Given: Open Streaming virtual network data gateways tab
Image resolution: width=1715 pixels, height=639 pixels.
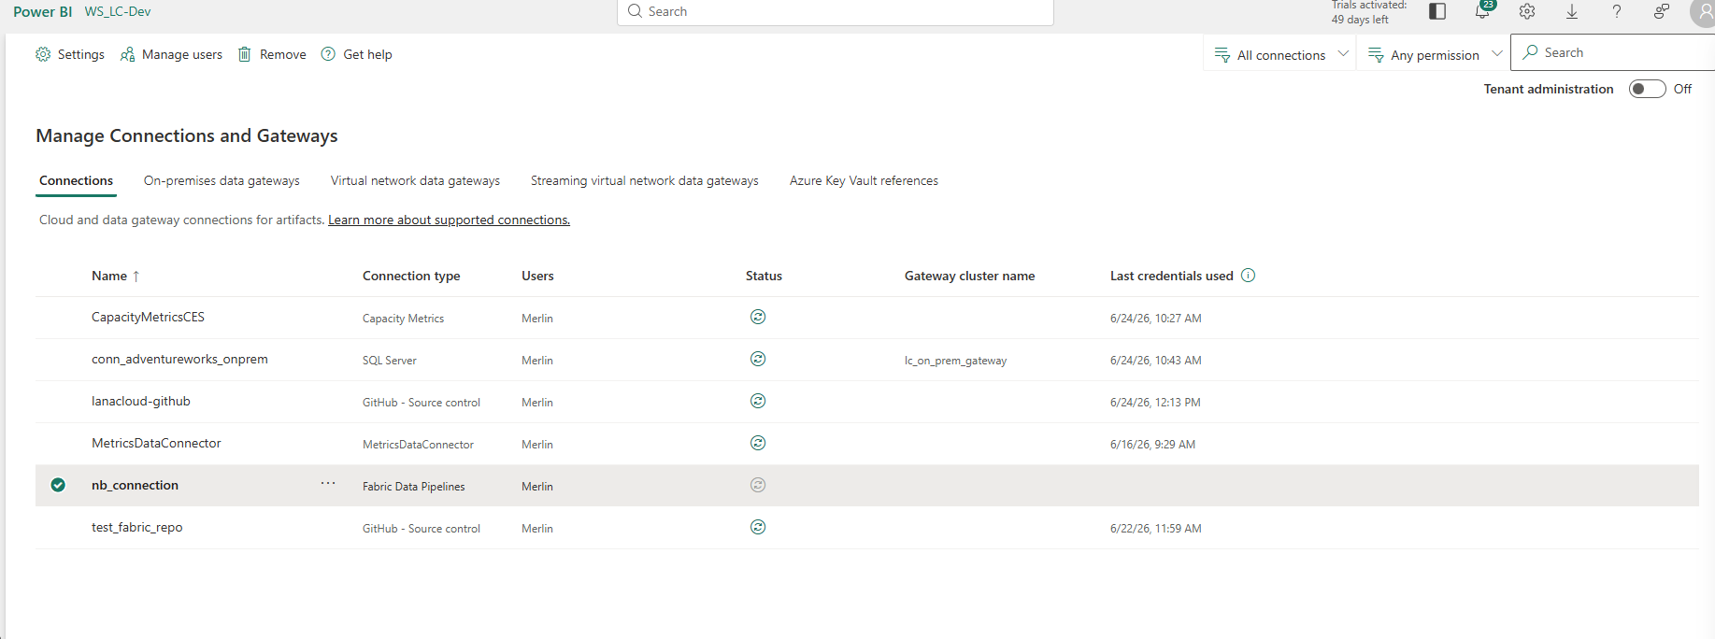Looking at the screenshot, I should (x=645, y=180).
